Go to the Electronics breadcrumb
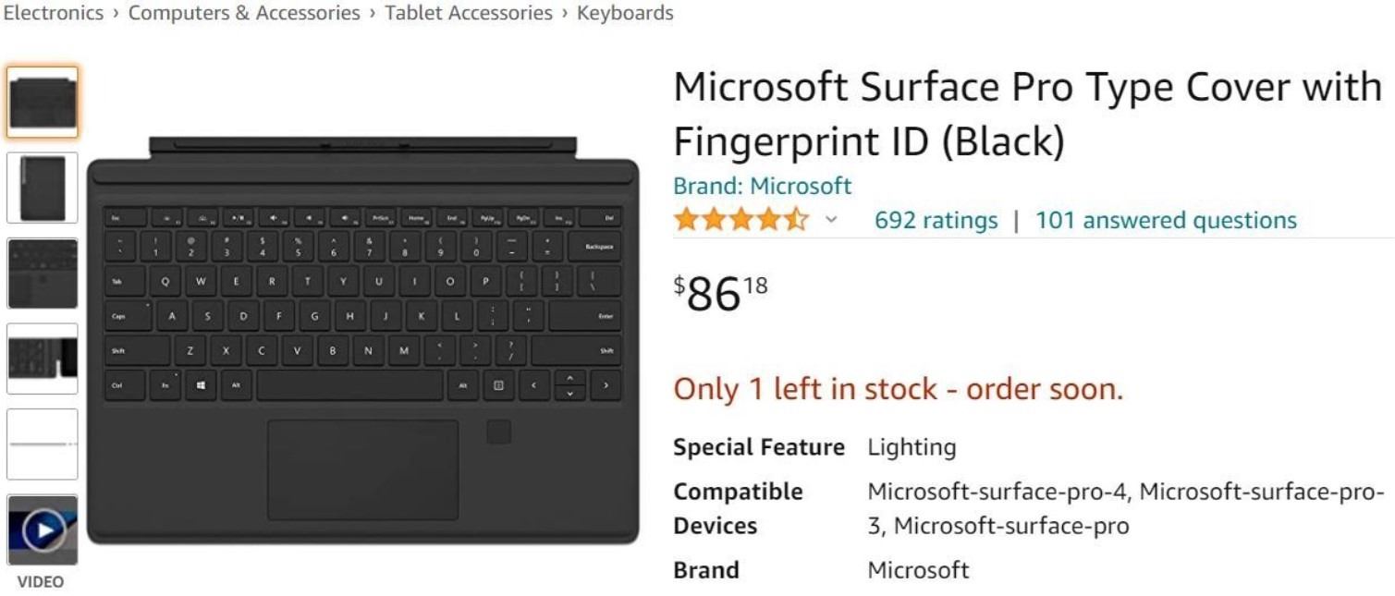The width and height of the screenshot is (1395, 596). pyautogui.click(x=53, y=13)
